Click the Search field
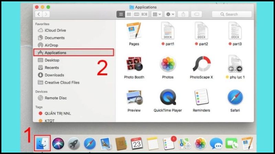Image resolution: width=275 pixels, height=154 pixels. click(232, 14)
